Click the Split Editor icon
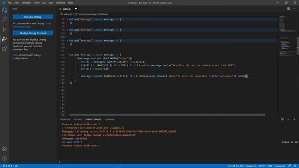This screenshot has width=299, height=168. 288,9
